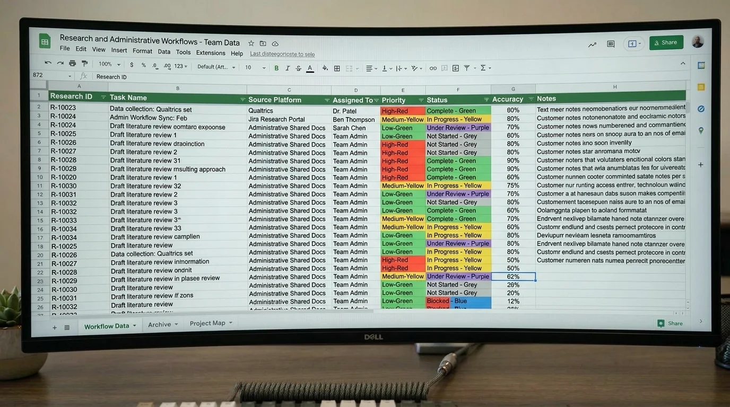Open the Borders tool
This screenshot has height=407, width=730.
[337, 68]
